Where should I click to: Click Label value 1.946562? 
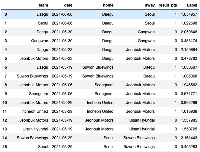189,85
